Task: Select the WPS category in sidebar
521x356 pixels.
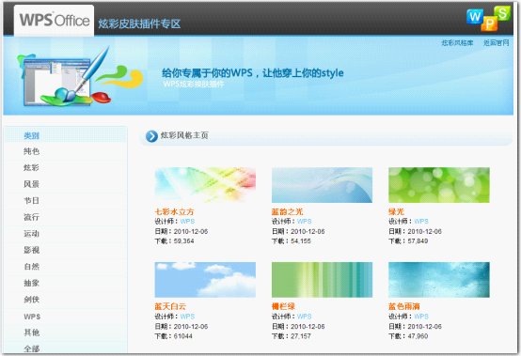Action: click(32, 317)
